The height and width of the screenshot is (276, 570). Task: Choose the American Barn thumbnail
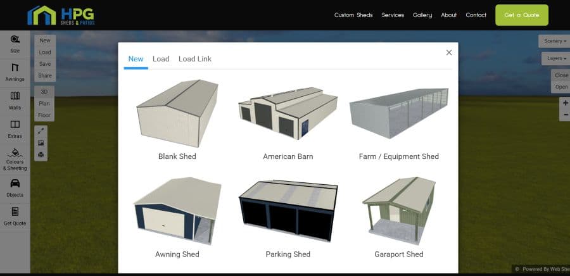point(288,113)
